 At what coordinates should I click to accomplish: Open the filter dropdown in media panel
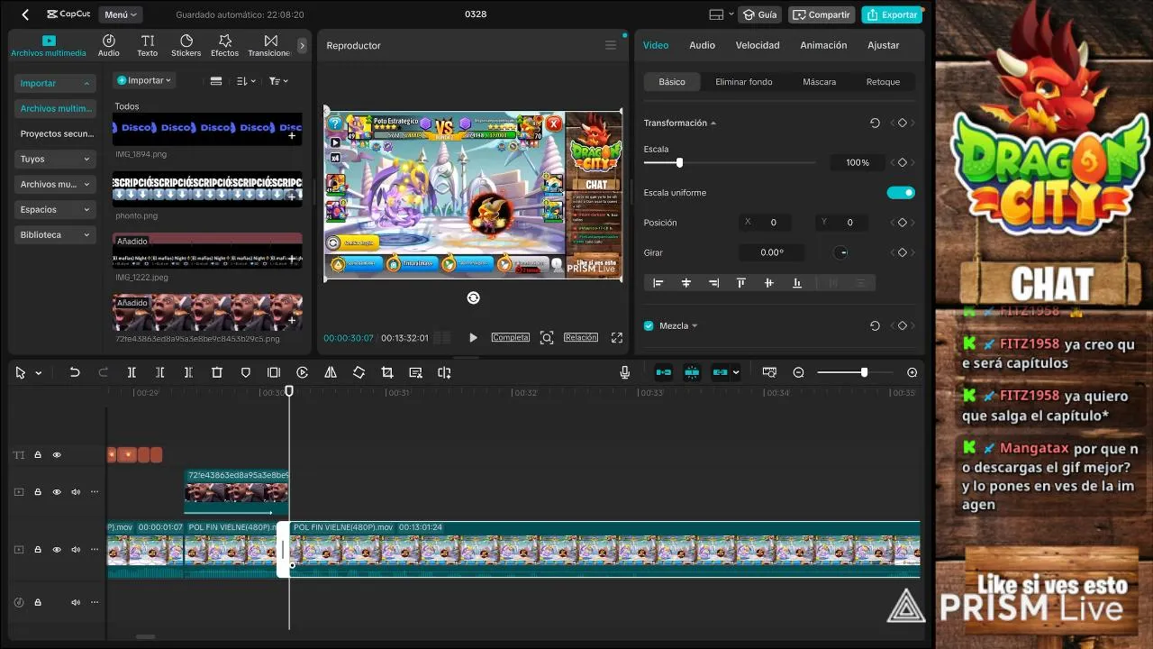pos(278,80)
